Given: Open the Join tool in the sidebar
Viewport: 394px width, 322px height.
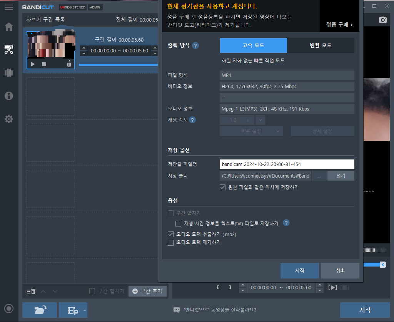Looking at the screenshot, I should (x=8, y=73).
